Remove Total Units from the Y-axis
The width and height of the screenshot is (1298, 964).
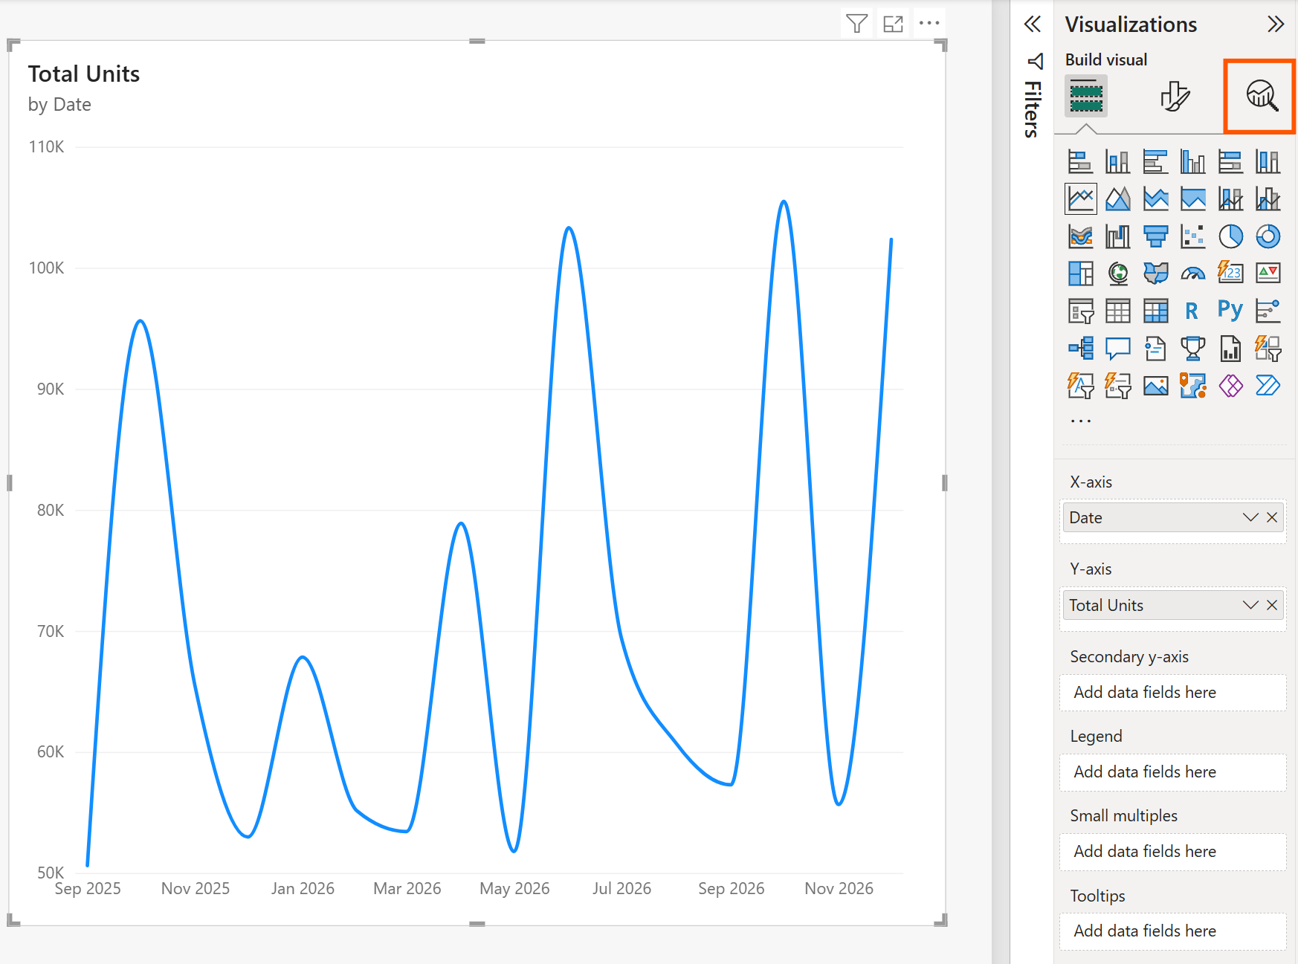tap(1273, 605)
